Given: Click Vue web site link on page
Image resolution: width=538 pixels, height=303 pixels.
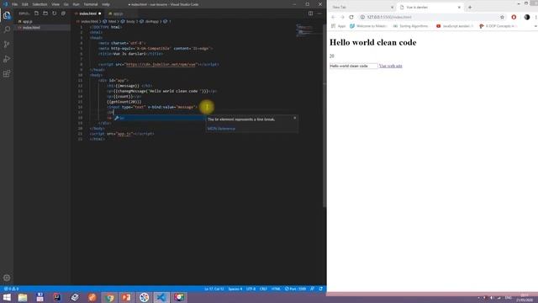Looking at the screenshot, I should point(390,66).
